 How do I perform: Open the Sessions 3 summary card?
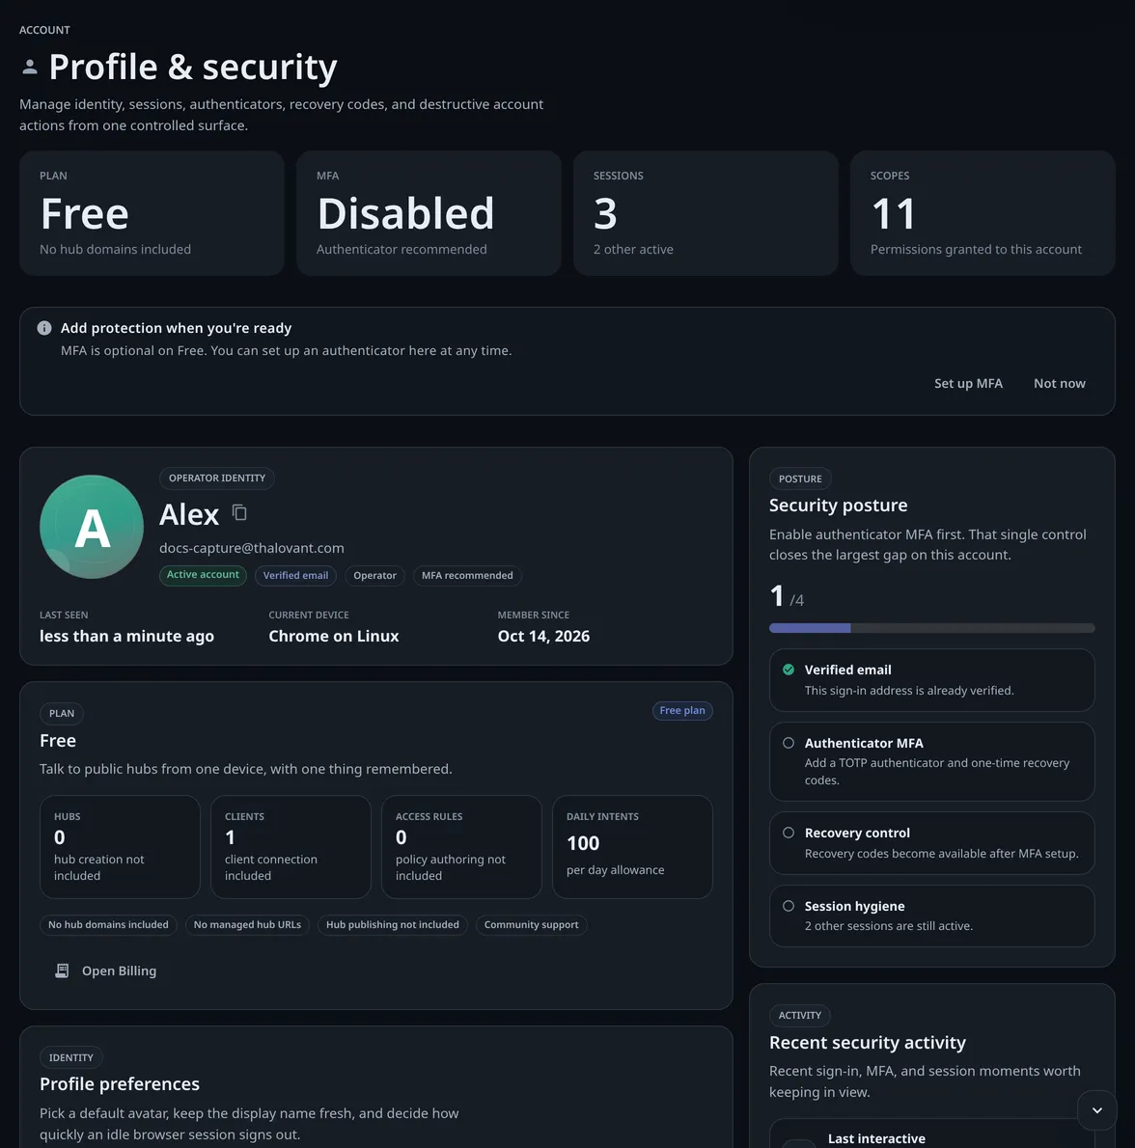[x=706, y=213]
